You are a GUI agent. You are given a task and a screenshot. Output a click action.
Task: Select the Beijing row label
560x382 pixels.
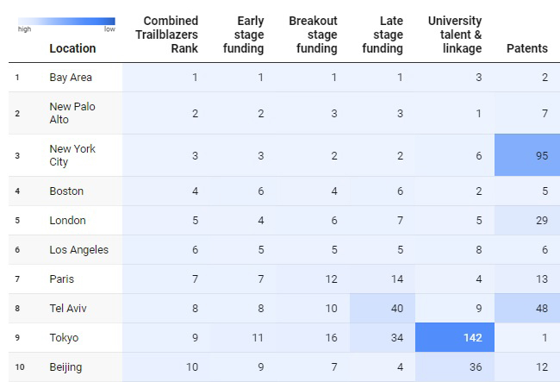pos(65,367)
